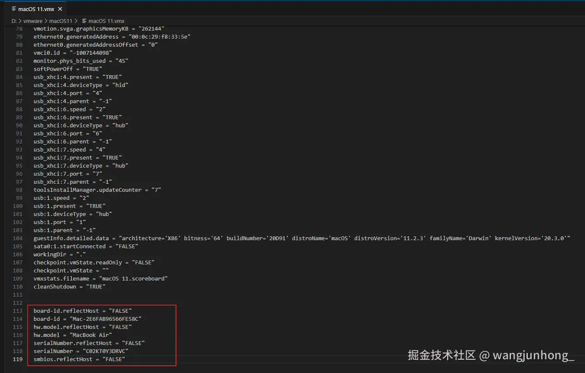Click the file icon in the breadcrumb bar
The image size is (585, 373).
85,21
